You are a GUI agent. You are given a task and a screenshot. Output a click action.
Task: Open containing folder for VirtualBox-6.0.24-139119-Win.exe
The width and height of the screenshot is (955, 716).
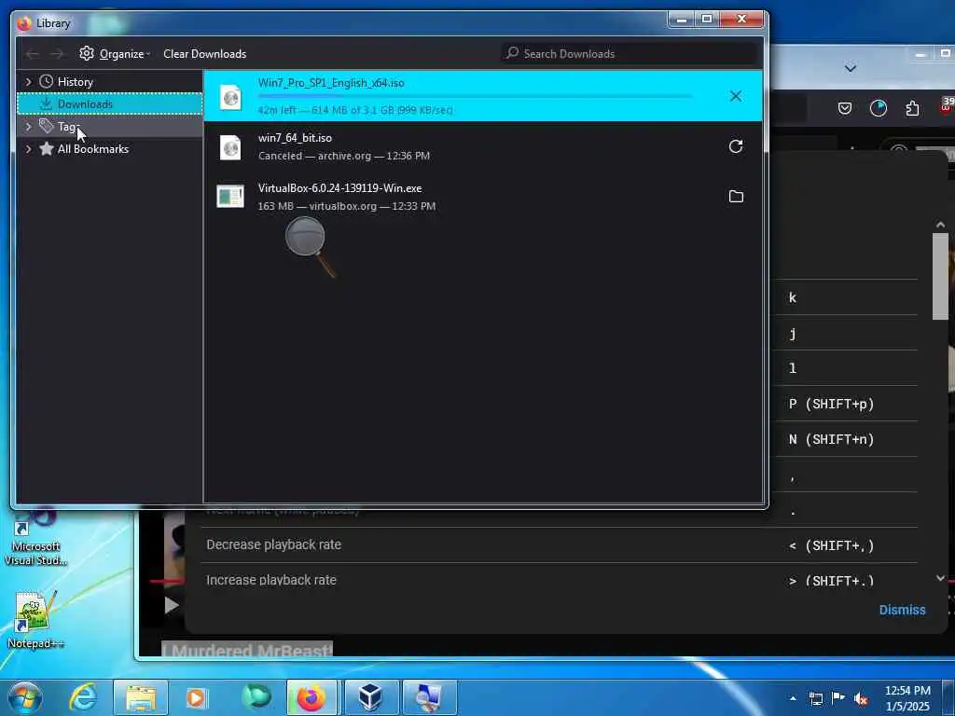tap(736, 196)
